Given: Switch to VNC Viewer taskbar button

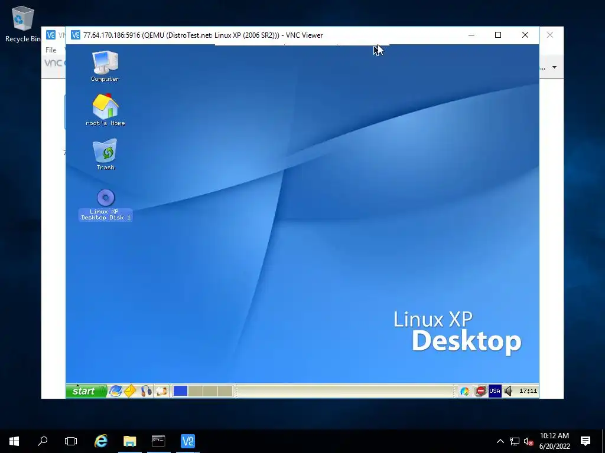Looking at the screenshot, I should pos(188,441).
